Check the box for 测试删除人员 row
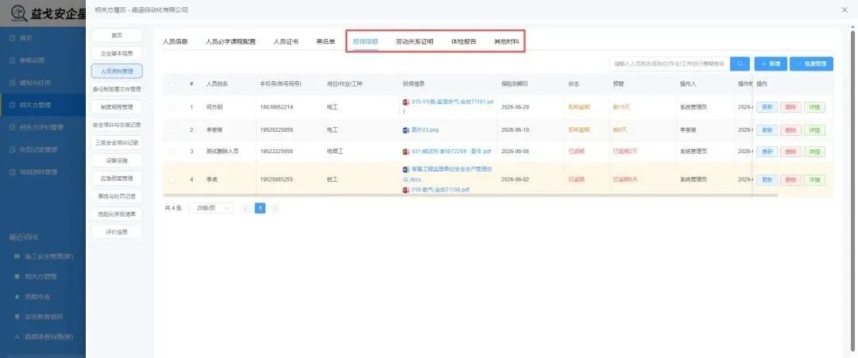 pyautogui.click(x=172, y=152)
